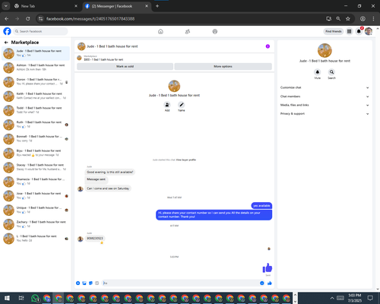Click the Search Facebook field

tap(40, 31)
